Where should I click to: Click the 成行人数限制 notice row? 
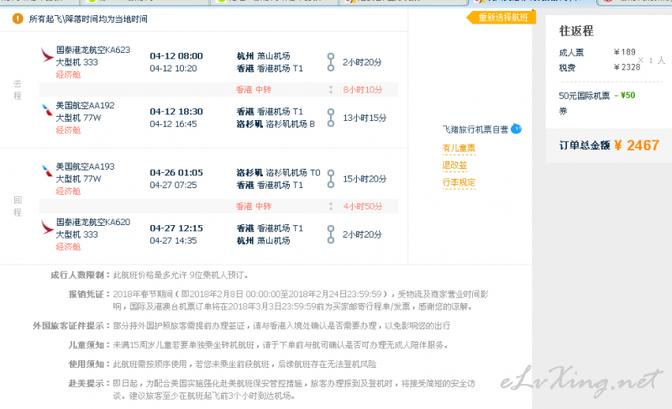tap(150, 275)
